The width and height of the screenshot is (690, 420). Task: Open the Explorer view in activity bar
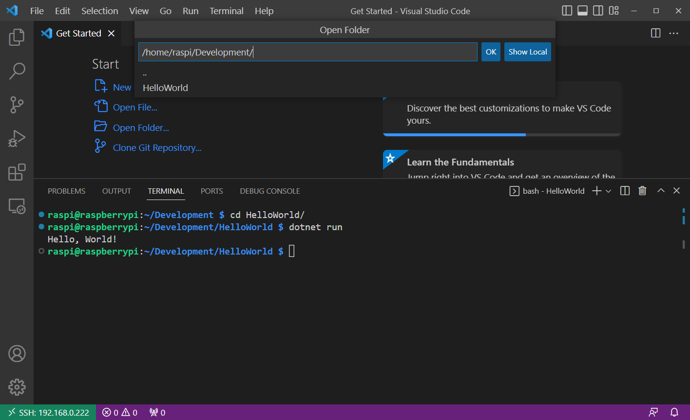tap(17, 37)
